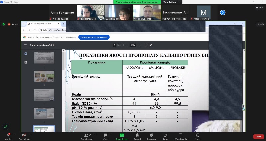The width and height of the screenshot is (266, 141).
Task: Zoom in with the plus button
Action: pos(139,45)
